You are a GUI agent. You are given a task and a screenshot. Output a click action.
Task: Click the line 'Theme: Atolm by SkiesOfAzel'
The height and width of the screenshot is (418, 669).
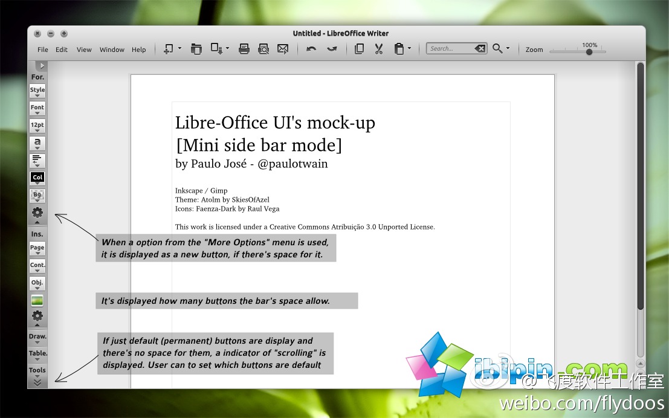pyautogui.click(x=222, y=199)
